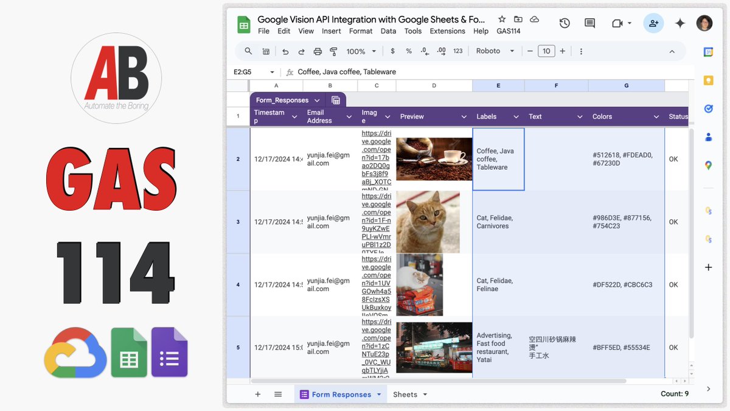Collapse the toolbar chevron
Viewport: 730px width, 411px height.
click(x=672, y=51)
